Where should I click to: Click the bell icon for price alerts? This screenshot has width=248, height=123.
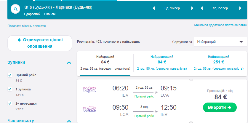coord(20,40)
